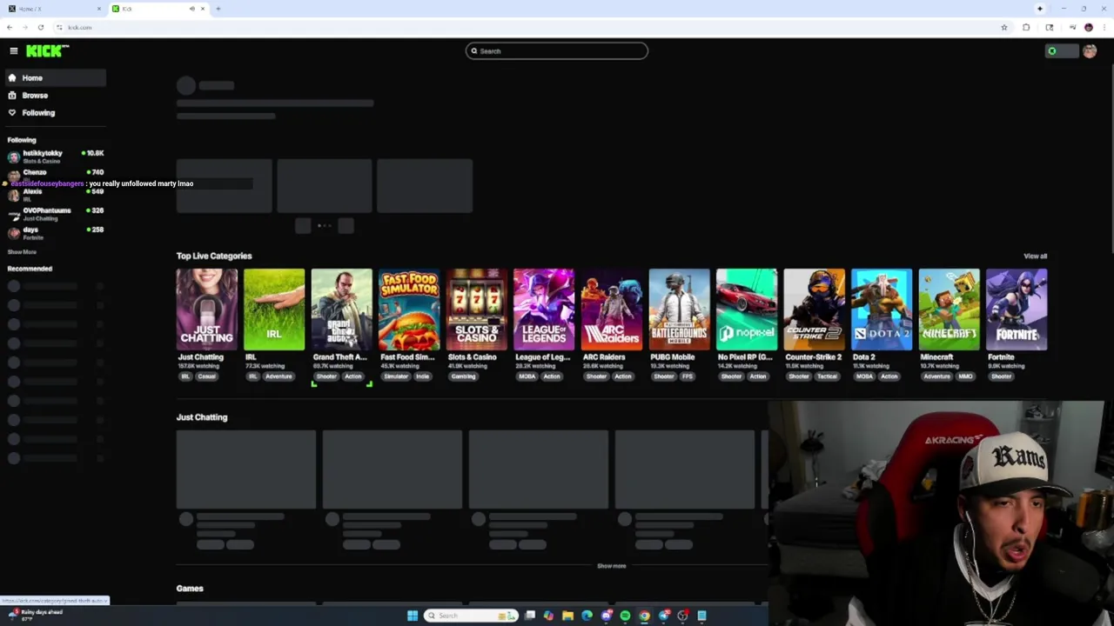Switch to the Home / X browser tab
Screen dimensions: 1114x626
pyautogui.click(x=54, y=9)
